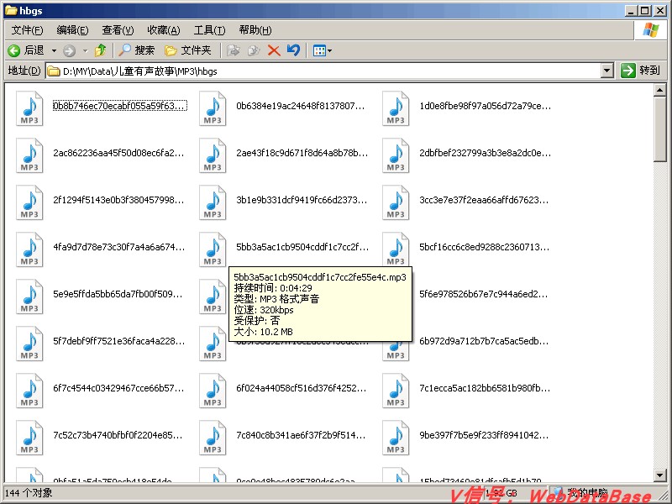Click file name 2dbfbef232799a3b3e8a2dc0e
This screenshot has width=672, height=504.
pyautogui.click(x=486, y=153)
